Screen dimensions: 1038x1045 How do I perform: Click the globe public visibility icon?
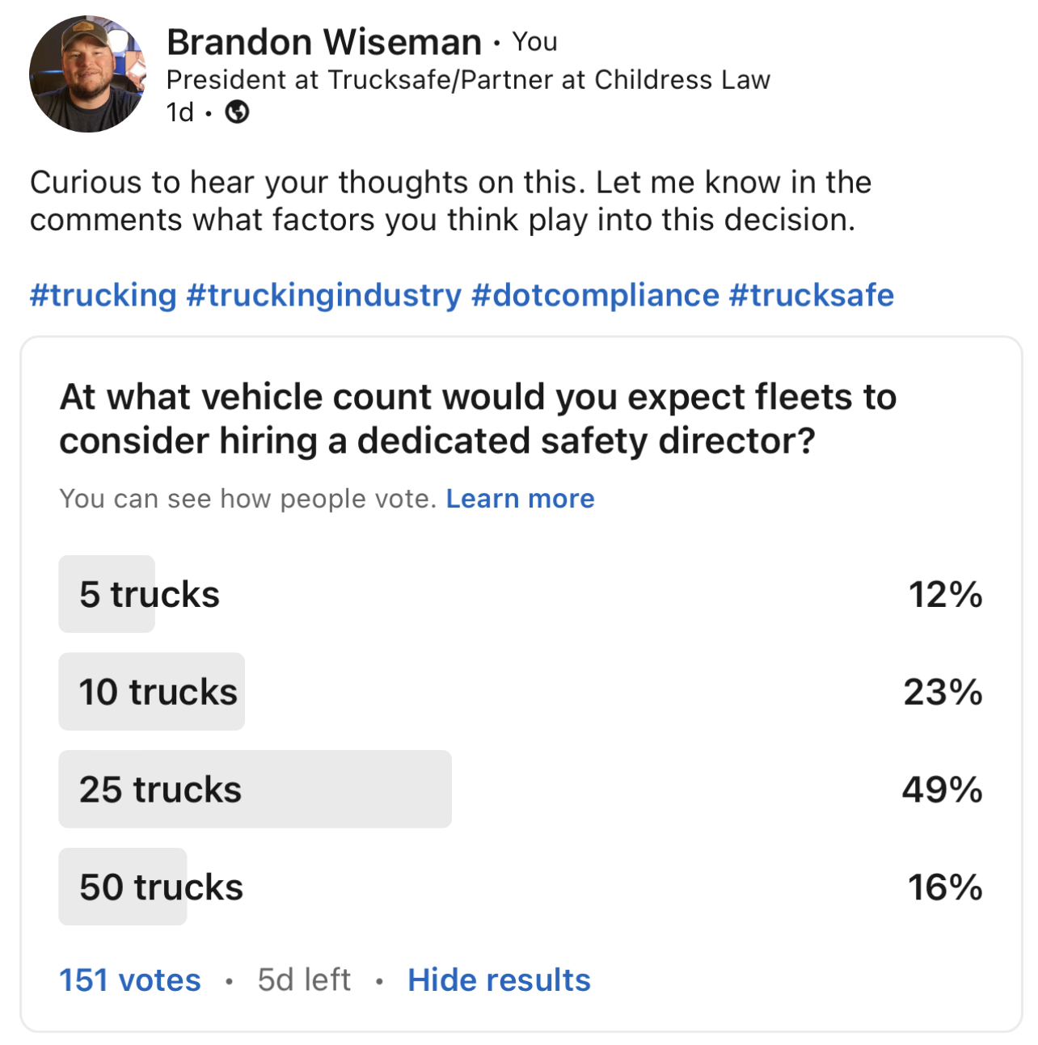coord(237,112)
